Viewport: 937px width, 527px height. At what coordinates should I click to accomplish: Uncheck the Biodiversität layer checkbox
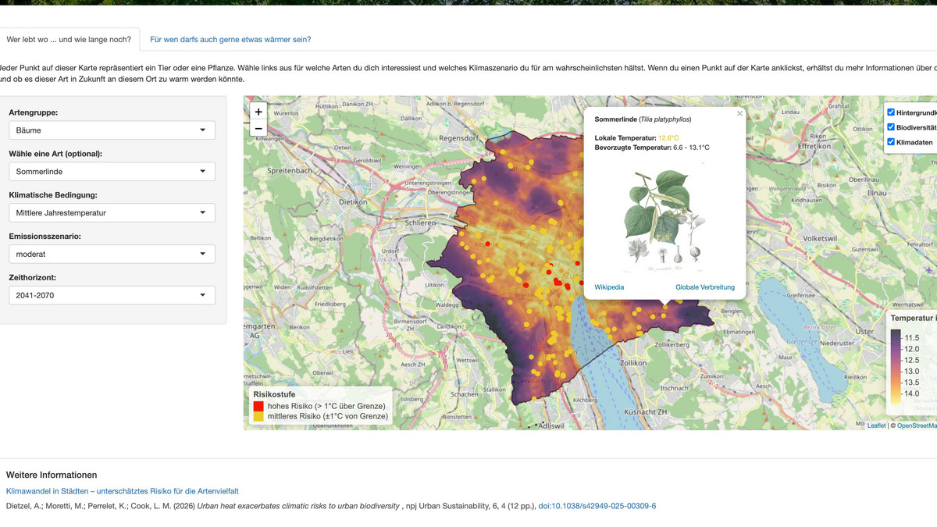point(891,127)
